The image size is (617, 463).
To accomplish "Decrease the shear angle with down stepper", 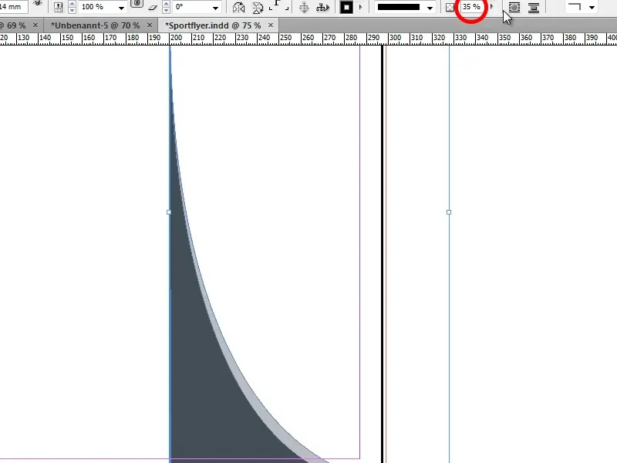I will (166, 10).
